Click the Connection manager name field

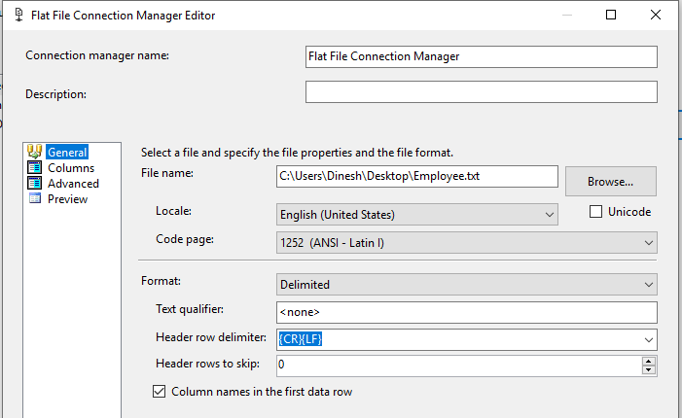click(481, 56)
